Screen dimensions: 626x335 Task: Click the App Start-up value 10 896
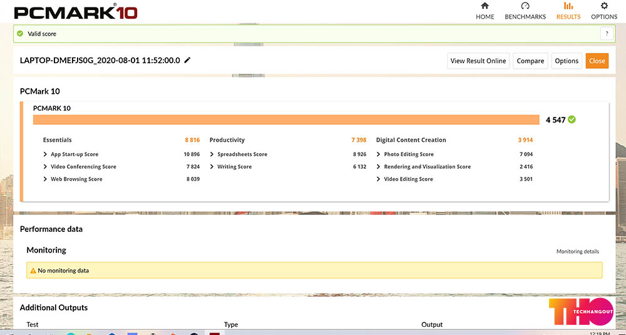(192, 154)
